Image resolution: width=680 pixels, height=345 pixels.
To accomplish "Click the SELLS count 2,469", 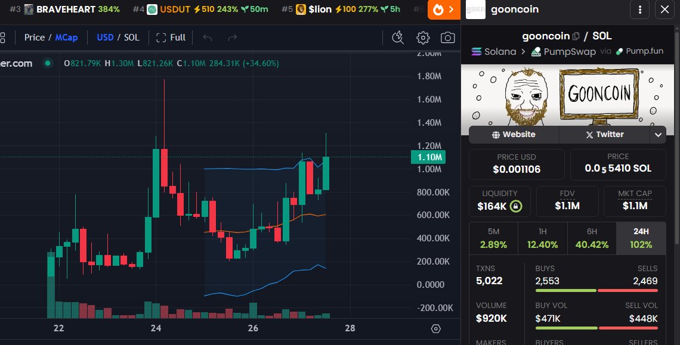I will 645,281.
